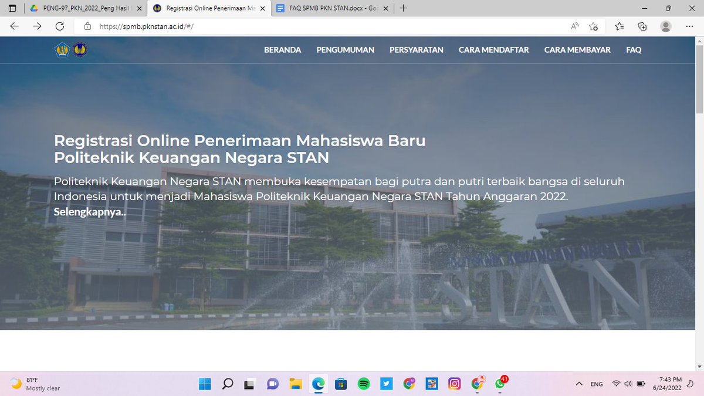The image size is (704, 396).
Task: Open the browser profile avatar
Action: 665,26
